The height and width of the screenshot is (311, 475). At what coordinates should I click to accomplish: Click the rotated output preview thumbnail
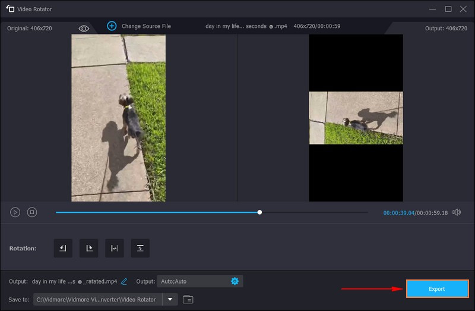click(x=356, y=118)
